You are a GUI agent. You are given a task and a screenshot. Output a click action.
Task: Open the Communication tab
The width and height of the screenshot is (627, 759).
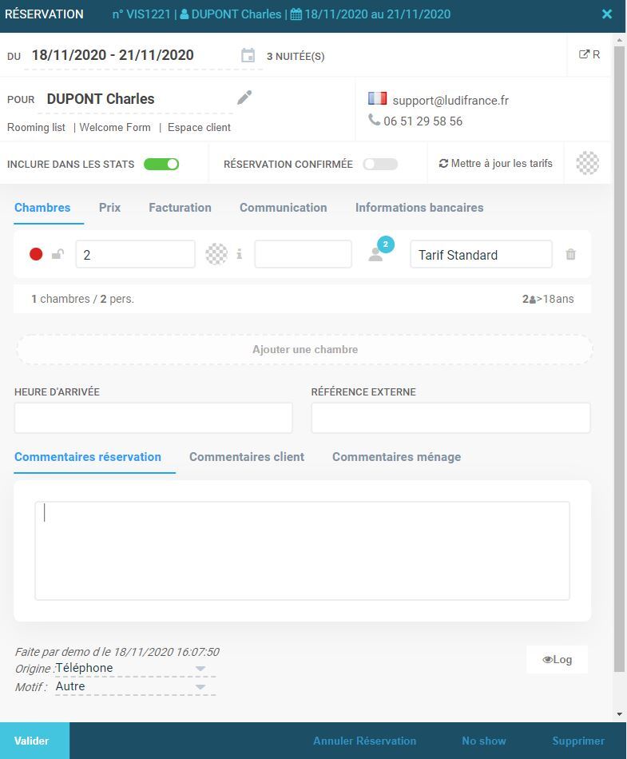284,208
